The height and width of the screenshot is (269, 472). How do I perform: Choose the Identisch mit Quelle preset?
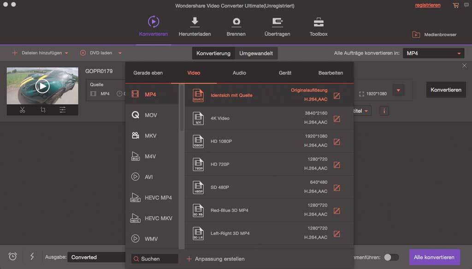tap(269, 95)
